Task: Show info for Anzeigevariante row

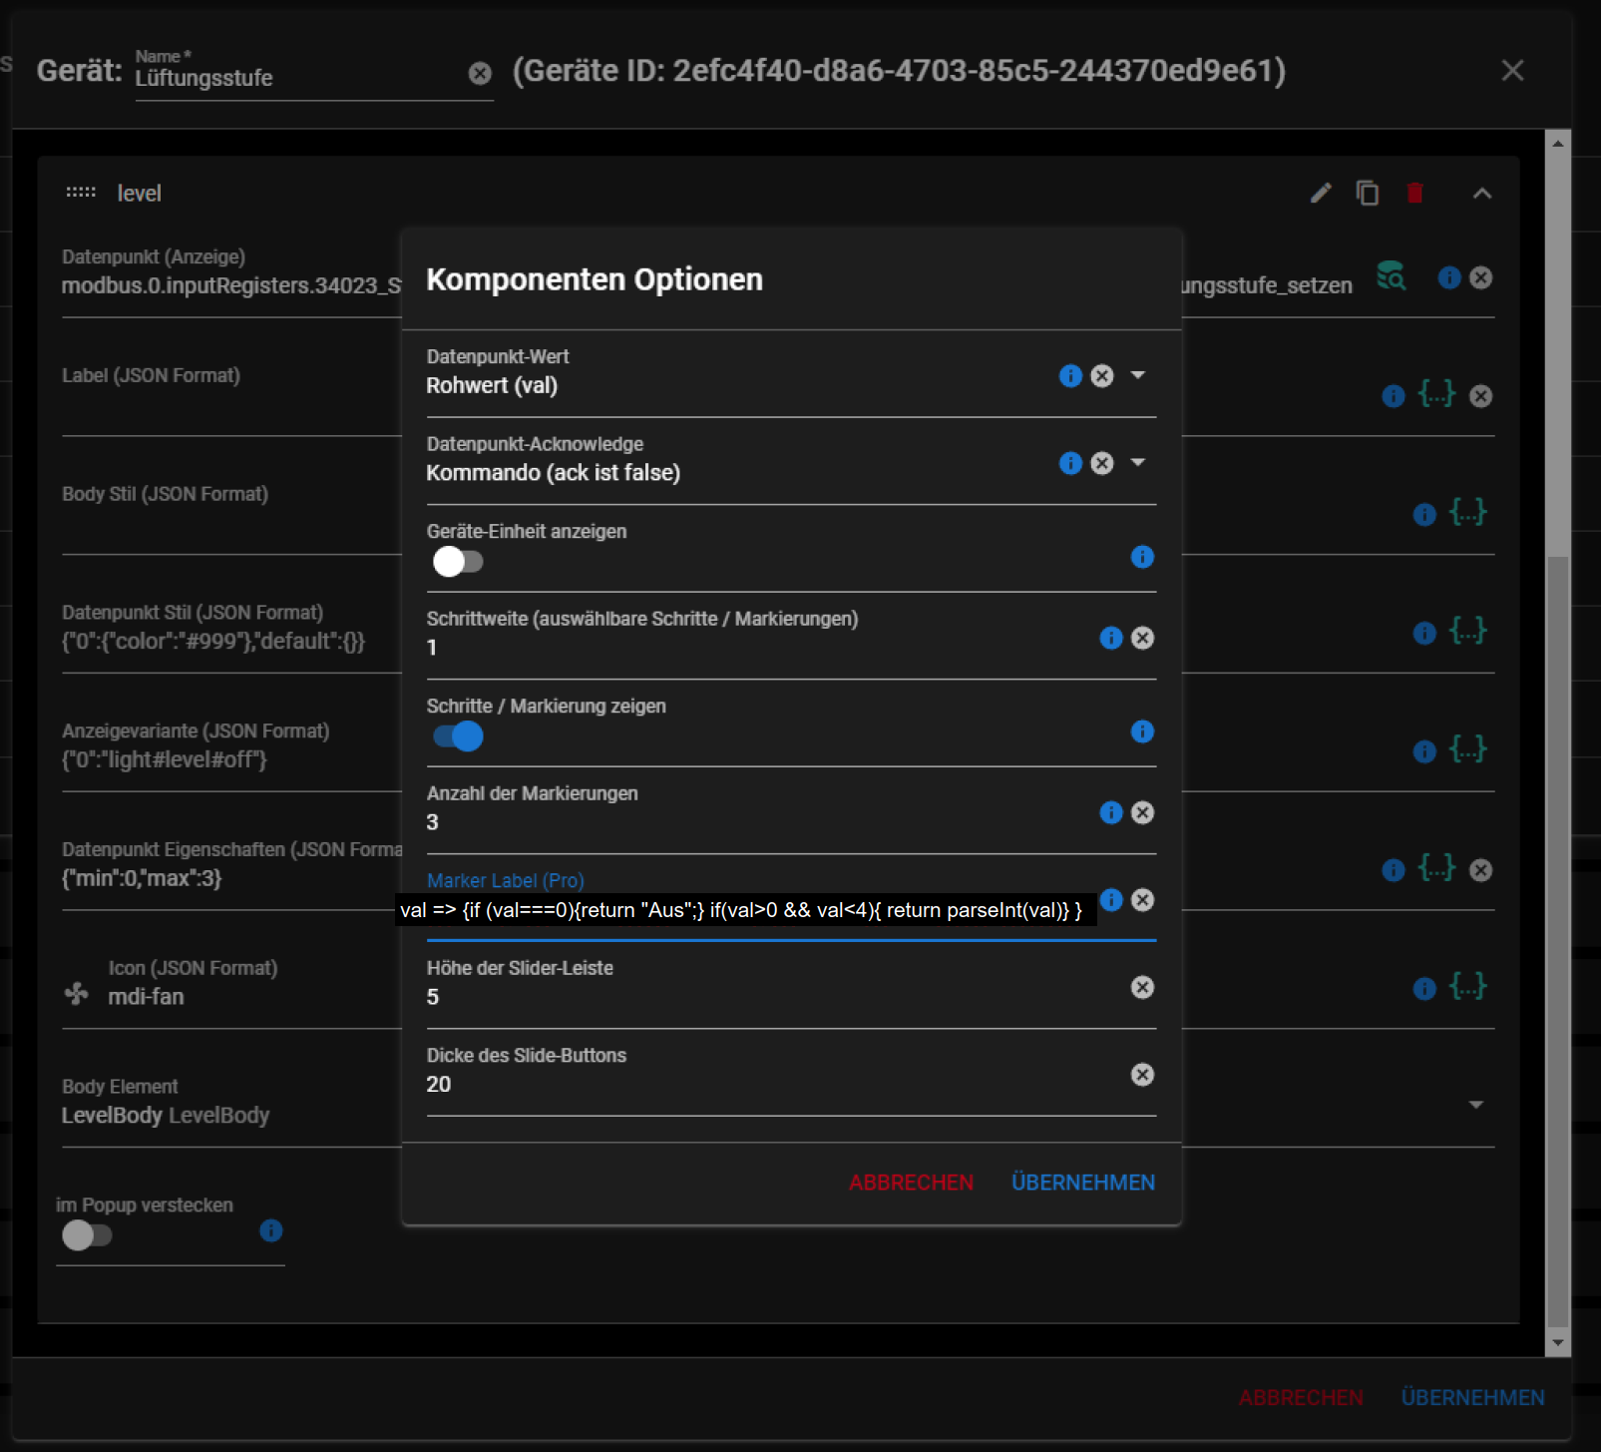Action: tap(1424, 751)
